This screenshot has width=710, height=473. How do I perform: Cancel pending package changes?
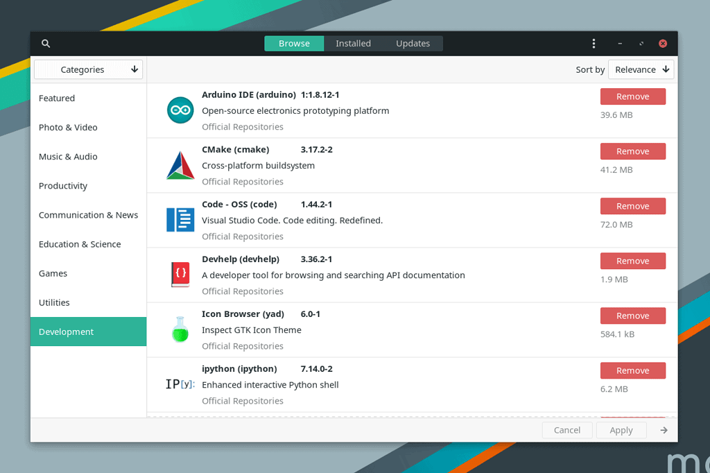coord(567,430)
